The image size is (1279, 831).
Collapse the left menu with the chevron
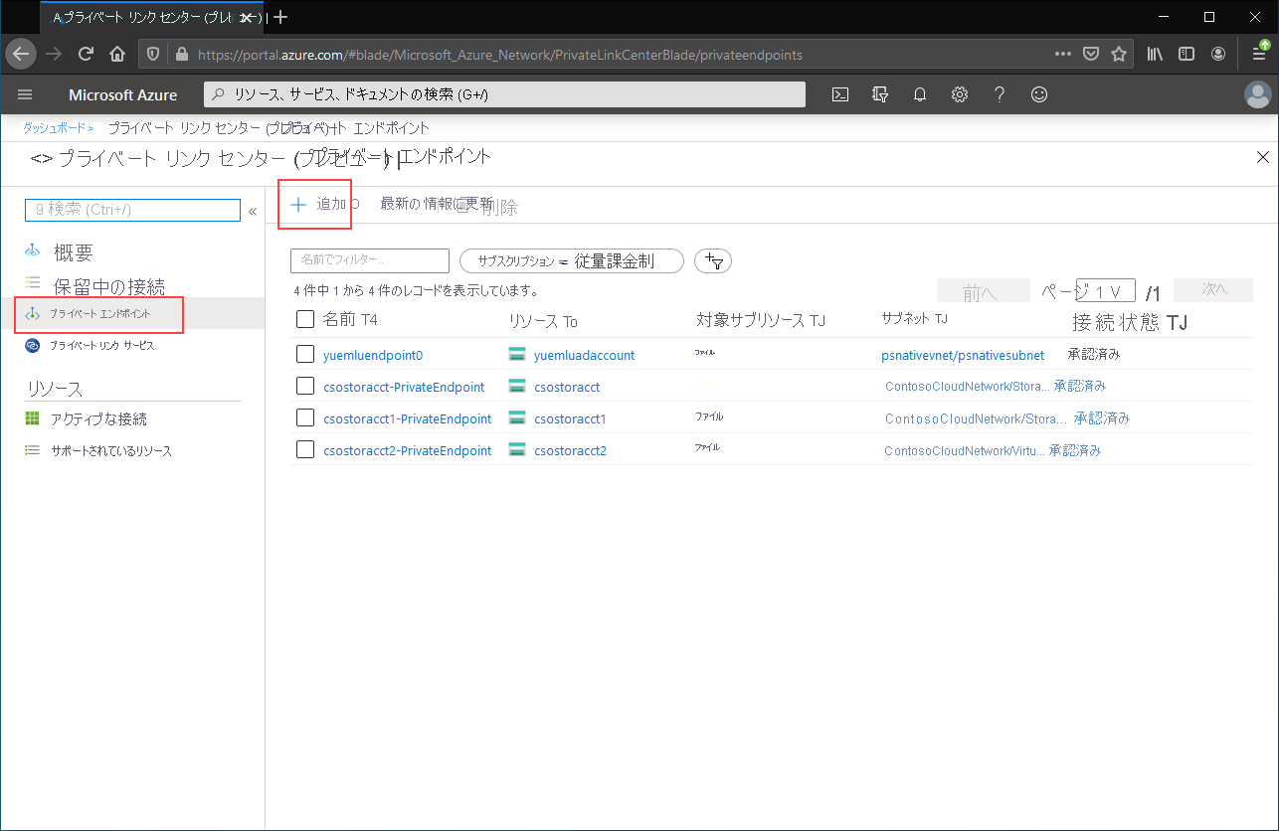(x=253, y=212)
